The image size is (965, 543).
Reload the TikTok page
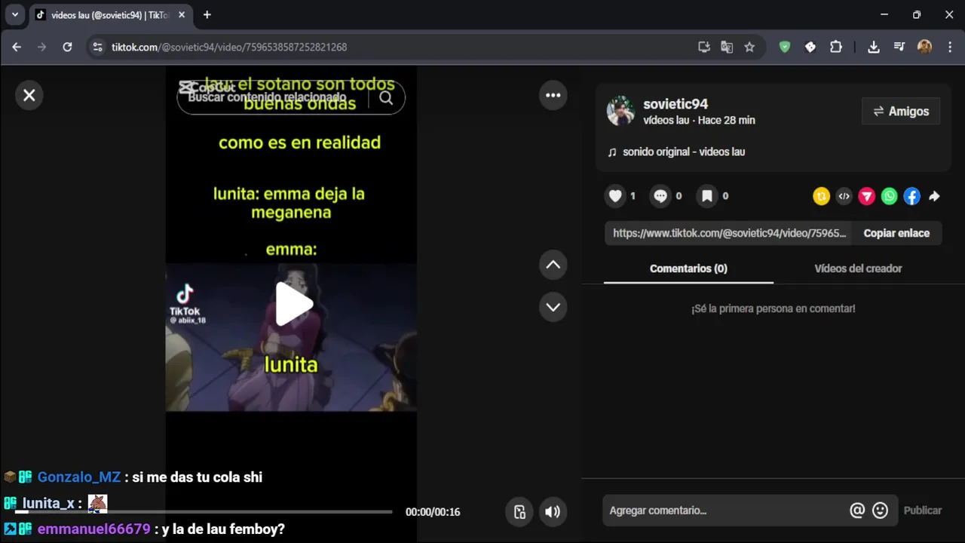67,47
